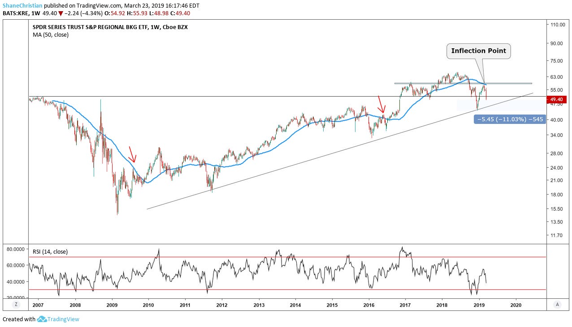
Task: Click the 2019 label on the time axis
Action: (479, 304)
